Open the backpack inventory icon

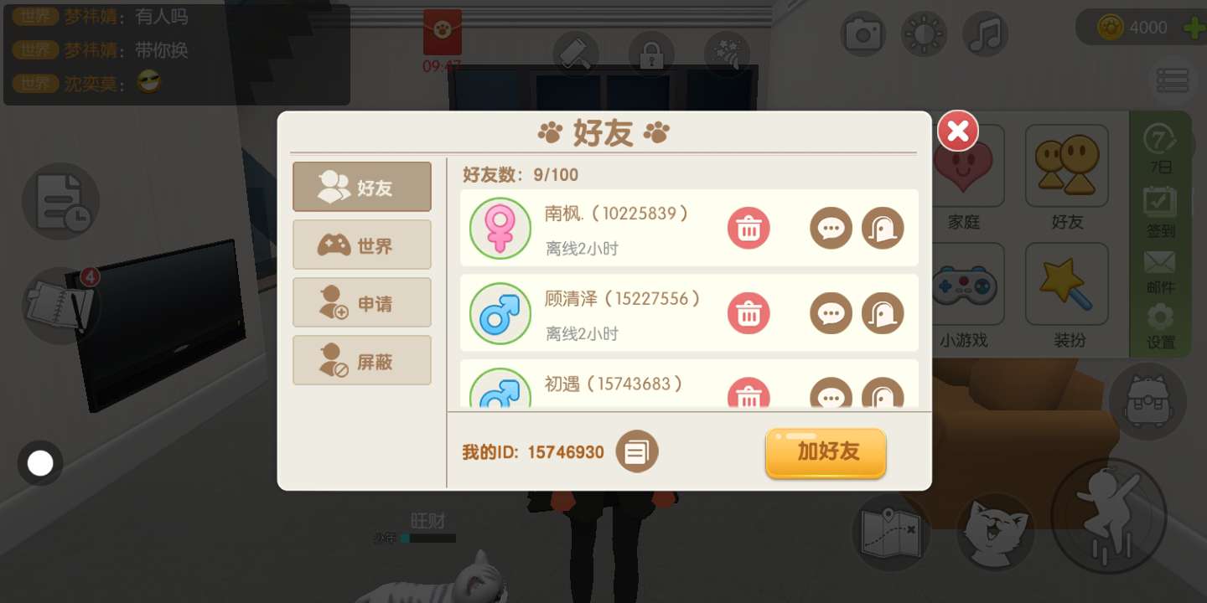click(x=1147, y=402)
